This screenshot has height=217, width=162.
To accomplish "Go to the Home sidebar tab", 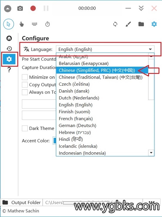I will click(x=9, y=38).
